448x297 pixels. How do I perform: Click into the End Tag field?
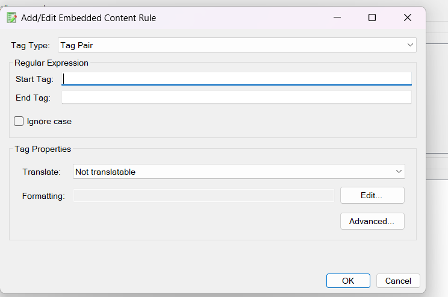coord(237,98)
